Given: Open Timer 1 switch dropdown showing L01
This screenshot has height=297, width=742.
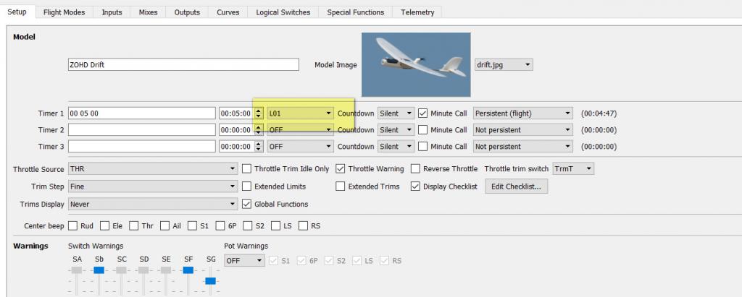Looking at the screenshot, I should coord(300,113).
